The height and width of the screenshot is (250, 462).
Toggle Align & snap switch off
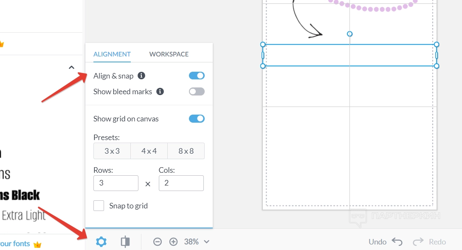pyautogui.click(x=197, y=76)
